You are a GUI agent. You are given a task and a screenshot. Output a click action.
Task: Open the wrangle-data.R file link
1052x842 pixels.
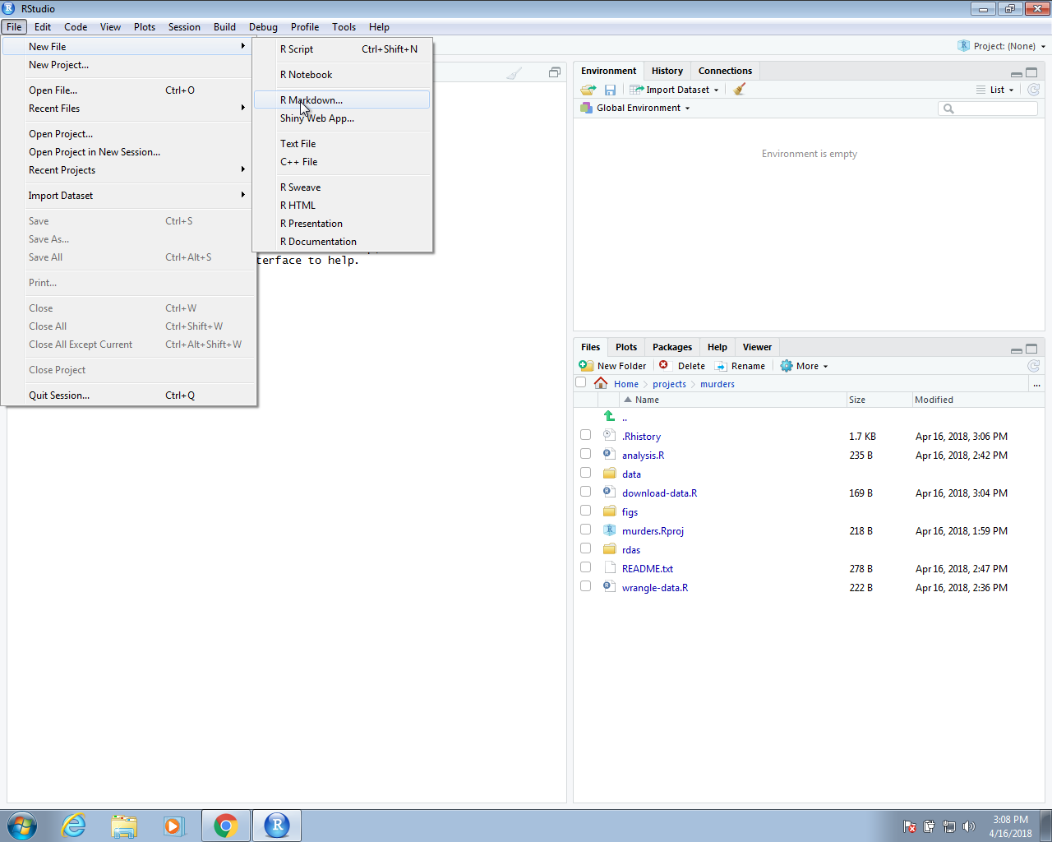[655, 587]
